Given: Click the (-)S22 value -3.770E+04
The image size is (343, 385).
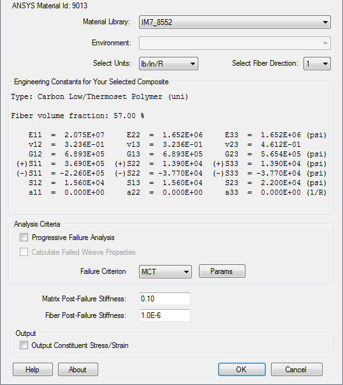Looking at the screenshot, I should (x=180, y=174).
